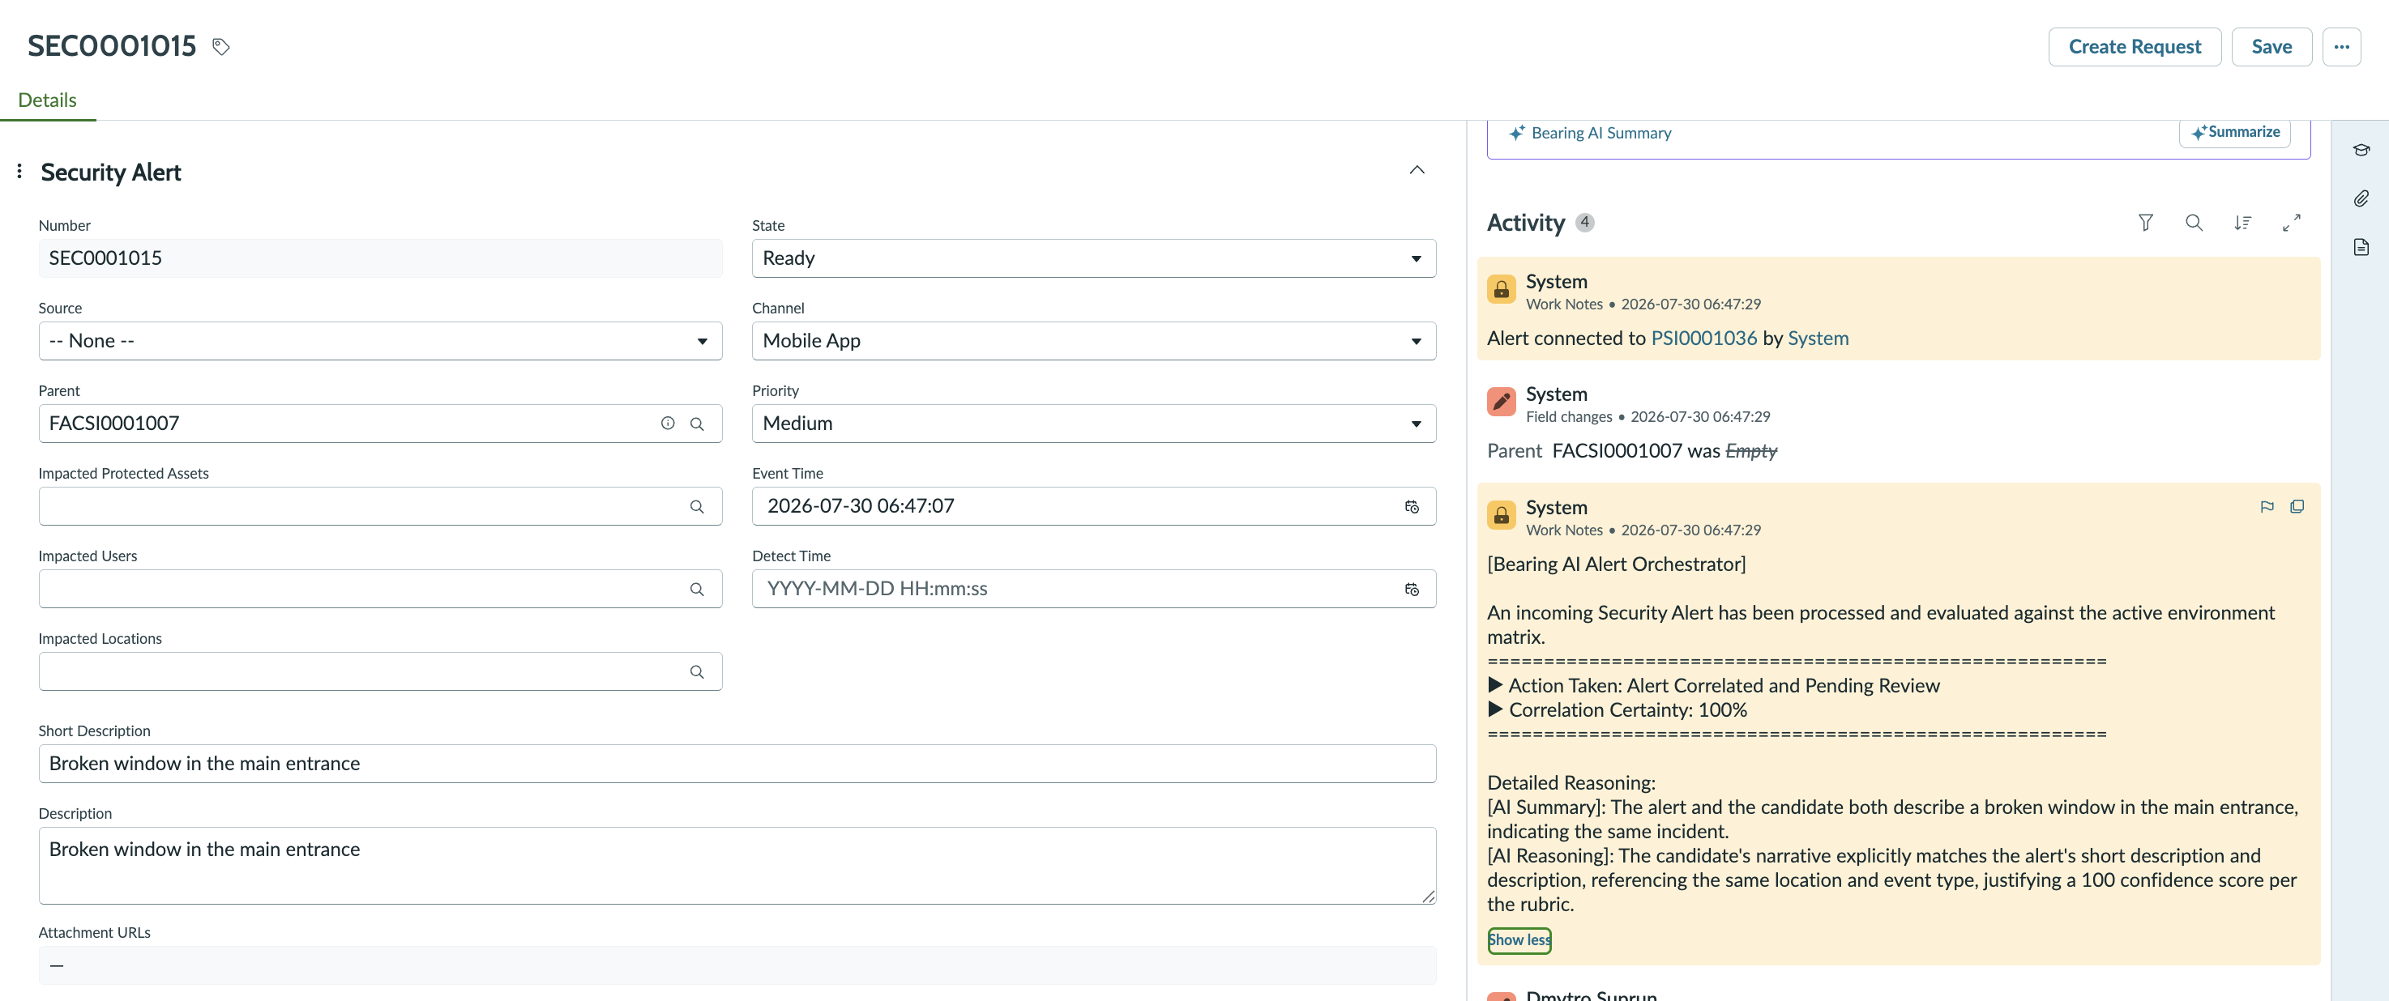This screenshot has width=2389, height=1001.
Task: Switch to the Details tab
Action: point(47,100)
